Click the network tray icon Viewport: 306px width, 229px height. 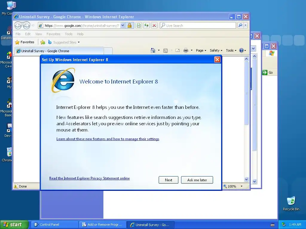284,225
